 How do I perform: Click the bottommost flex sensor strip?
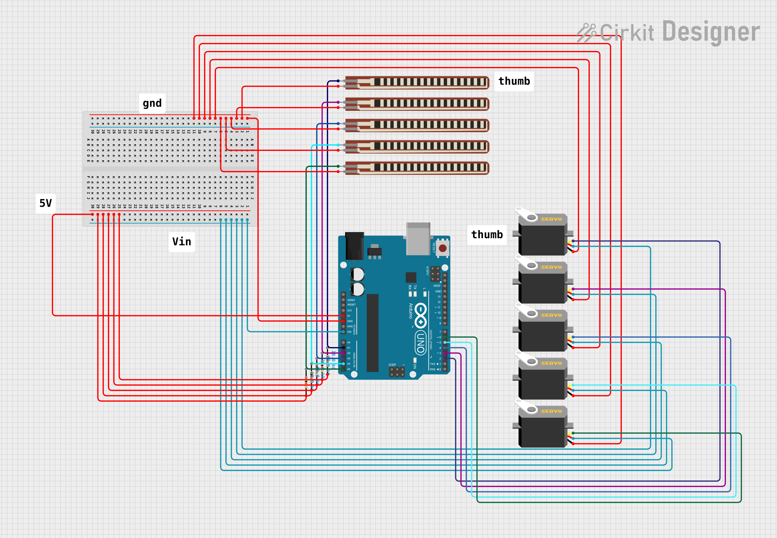click(417, 168)
